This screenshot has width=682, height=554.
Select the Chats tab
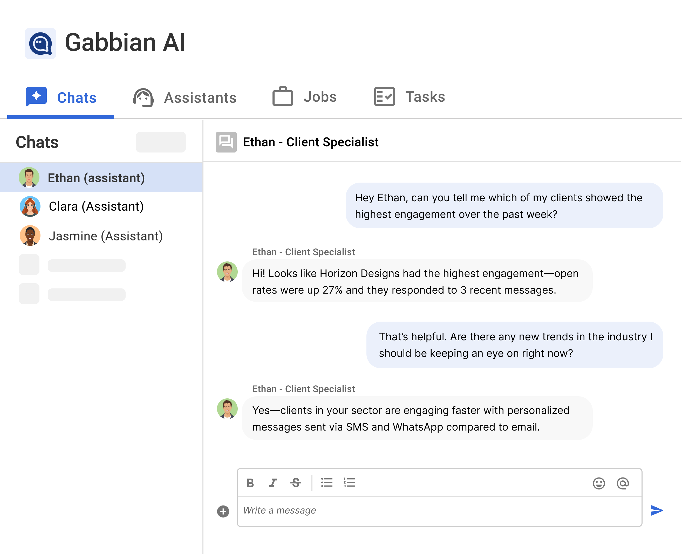[x=61, y=97]
